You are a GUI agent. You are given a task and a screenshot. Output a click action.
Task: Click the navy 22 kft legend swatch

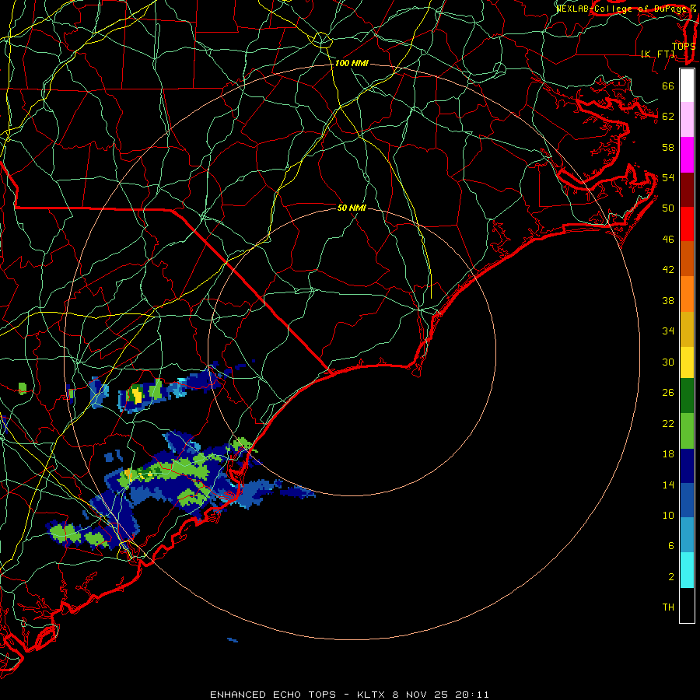[687, 466]
